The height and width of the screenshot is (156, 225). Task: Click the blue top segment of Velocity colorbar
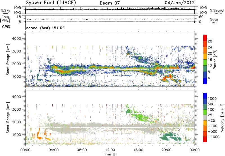point(205,96)
